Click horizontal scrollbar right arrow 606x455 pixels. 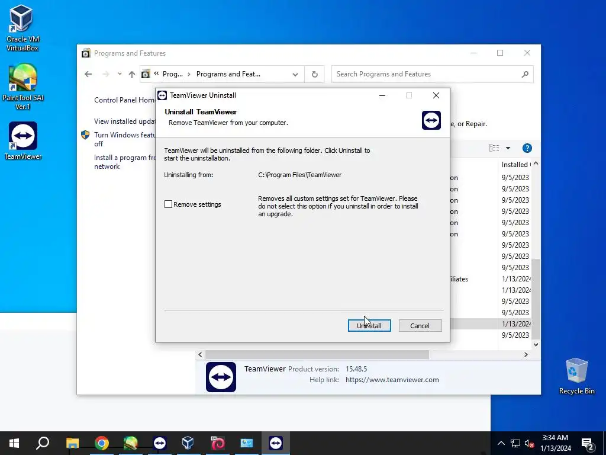point(526,354)
